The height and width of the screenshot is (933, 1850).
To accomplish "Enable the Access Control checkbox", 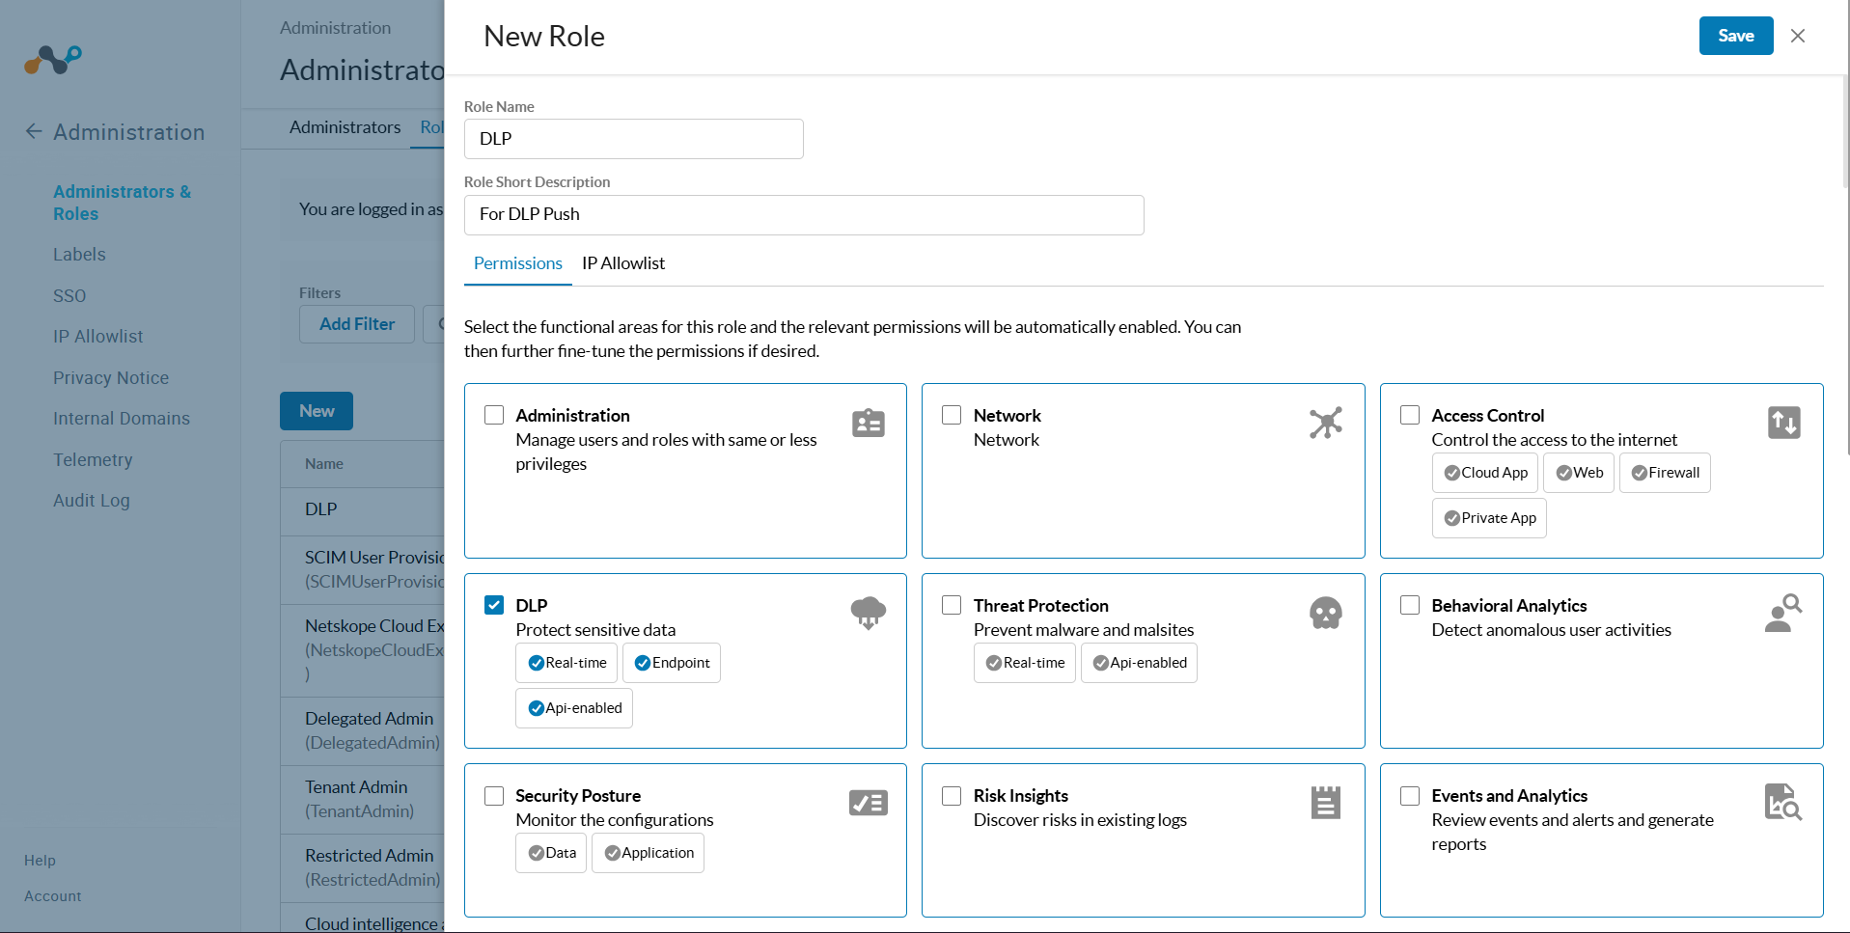I will point(1410,415).
